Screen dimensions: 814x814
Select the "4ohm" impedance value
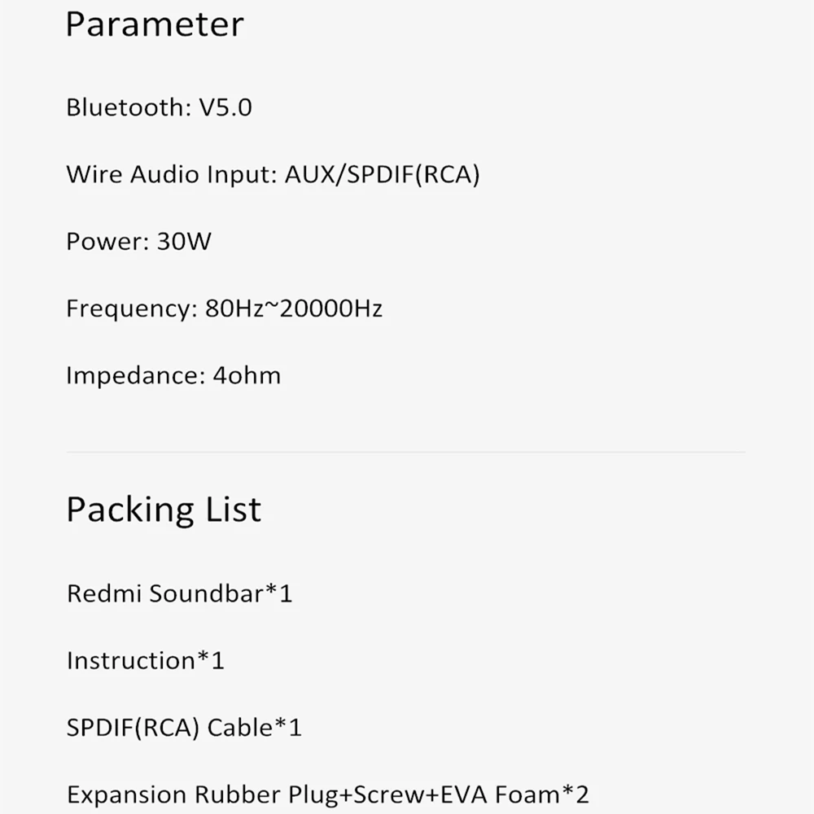246,376
